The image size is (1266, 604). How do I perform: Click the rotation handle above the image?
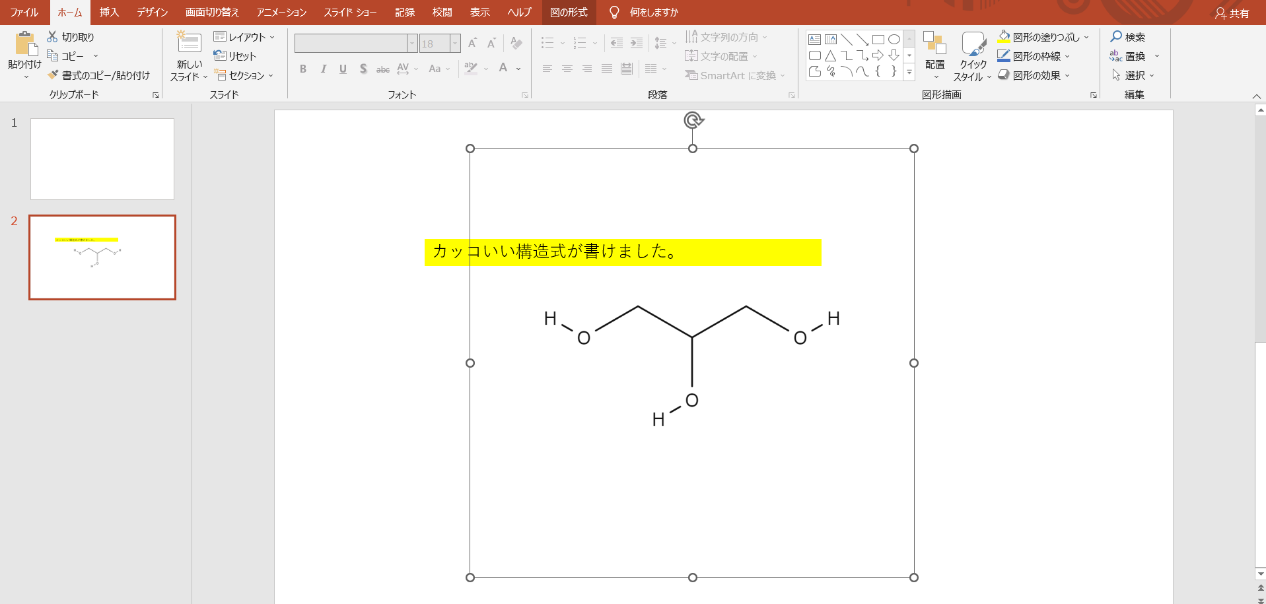693,120
